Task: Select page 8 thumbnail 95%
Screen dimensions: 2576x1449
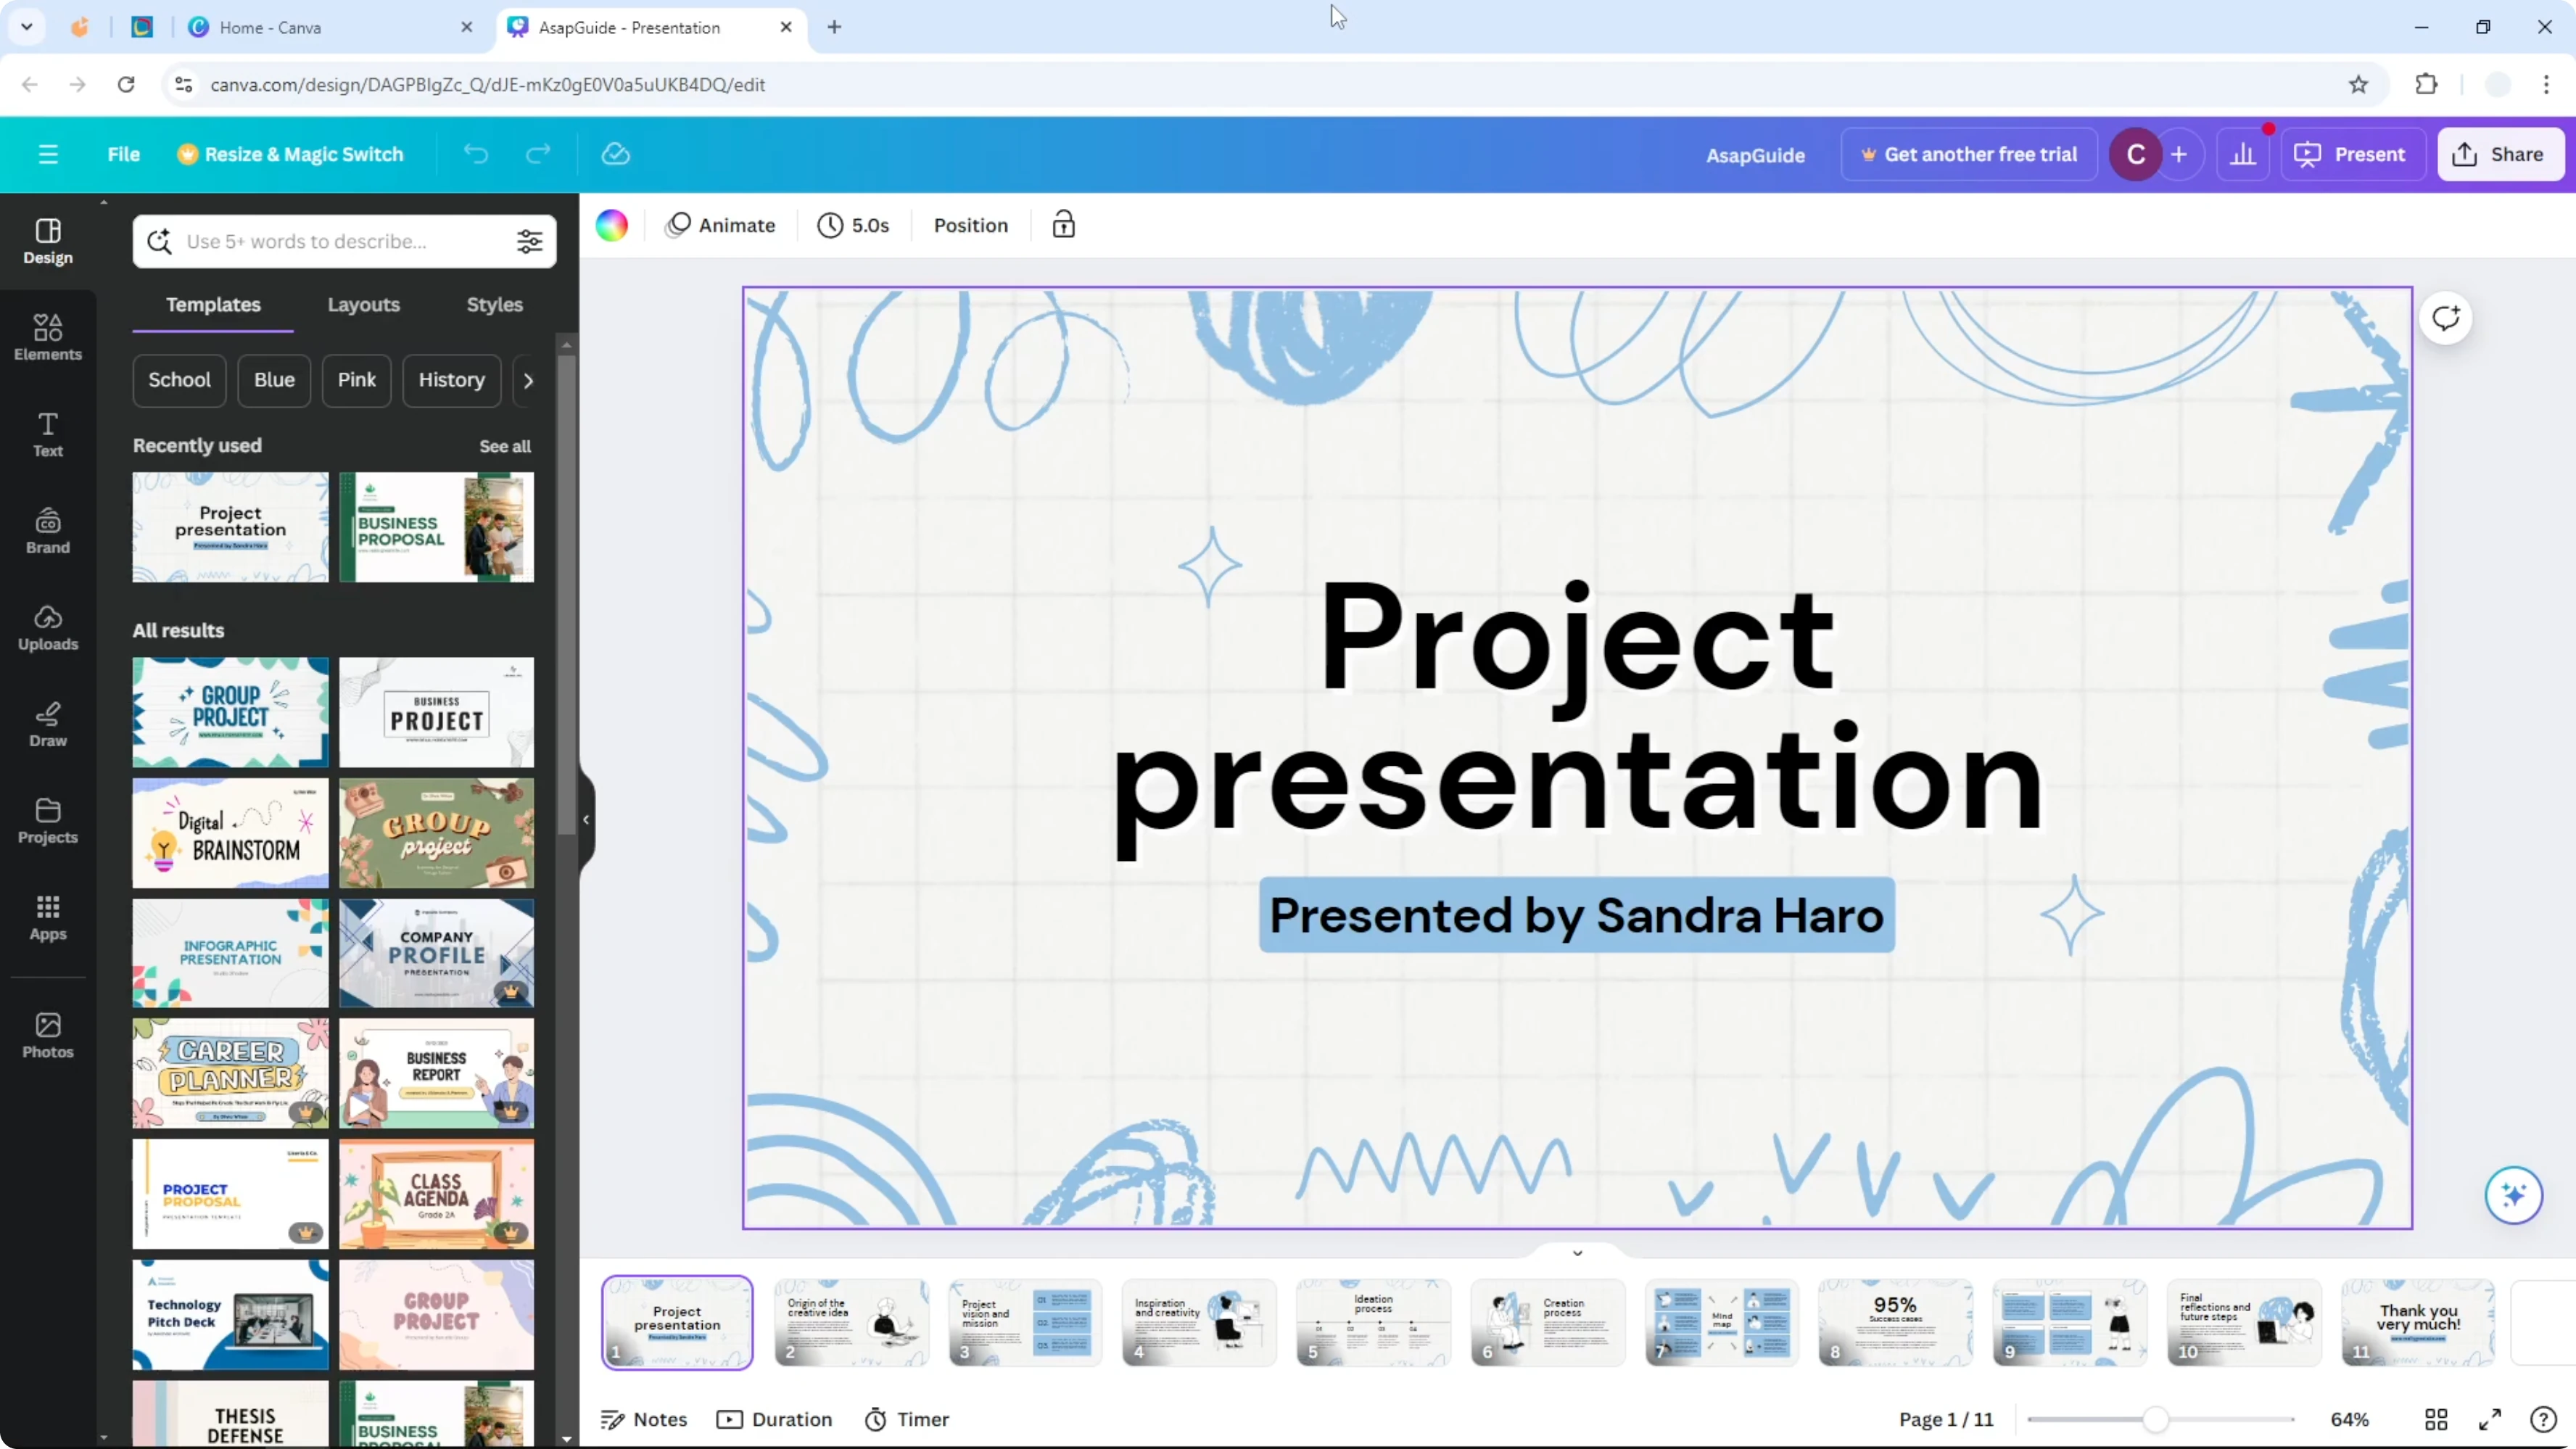Action: click(x=1895, y=1322)
